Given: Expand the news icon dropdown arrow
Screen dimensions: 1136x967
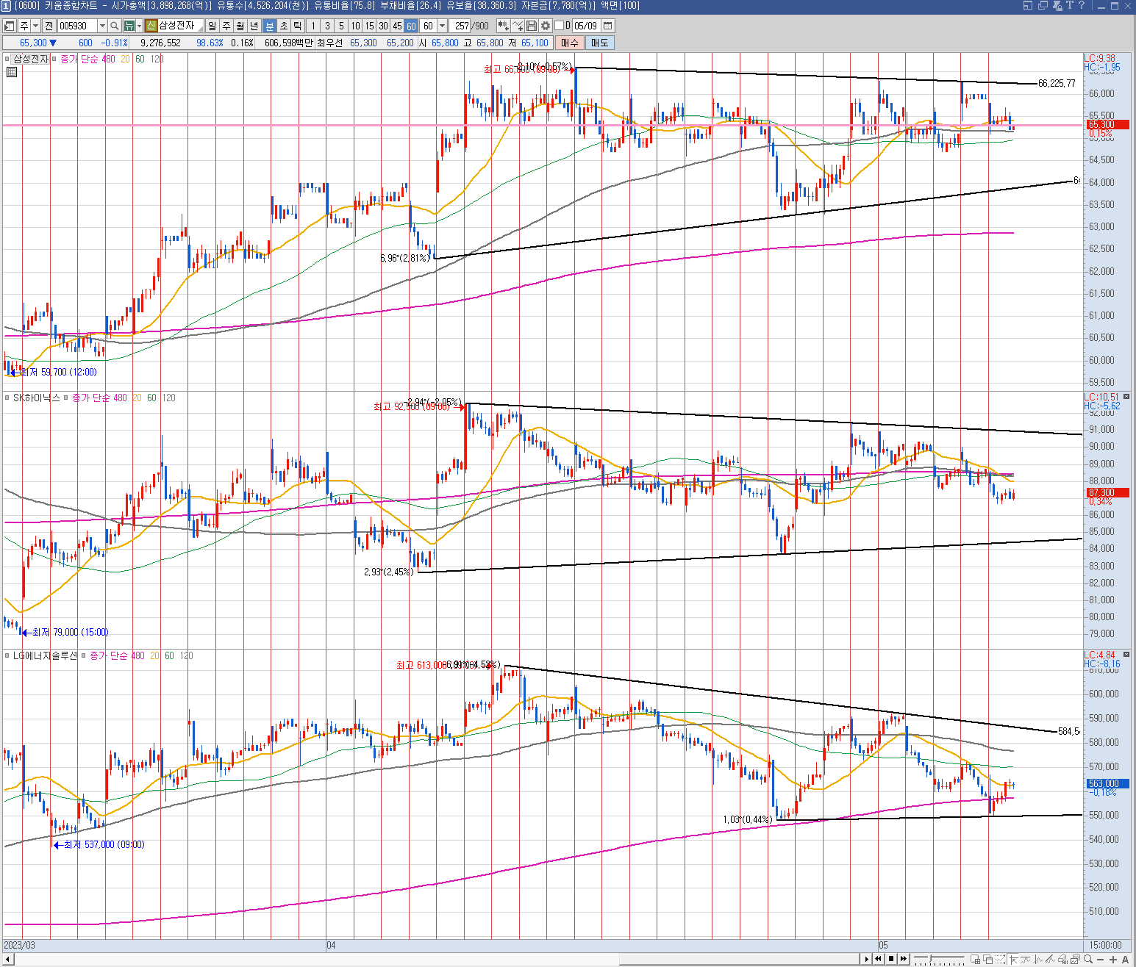Looking at the screenshot, I should tap(139, 26).
